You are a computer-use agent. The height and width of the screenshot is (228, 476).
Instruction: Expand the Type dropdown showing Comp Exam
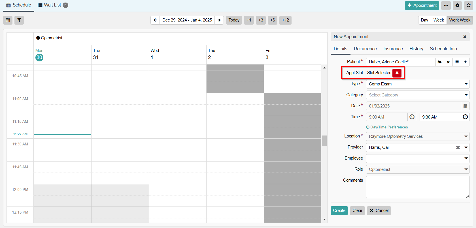pos(466,84)
